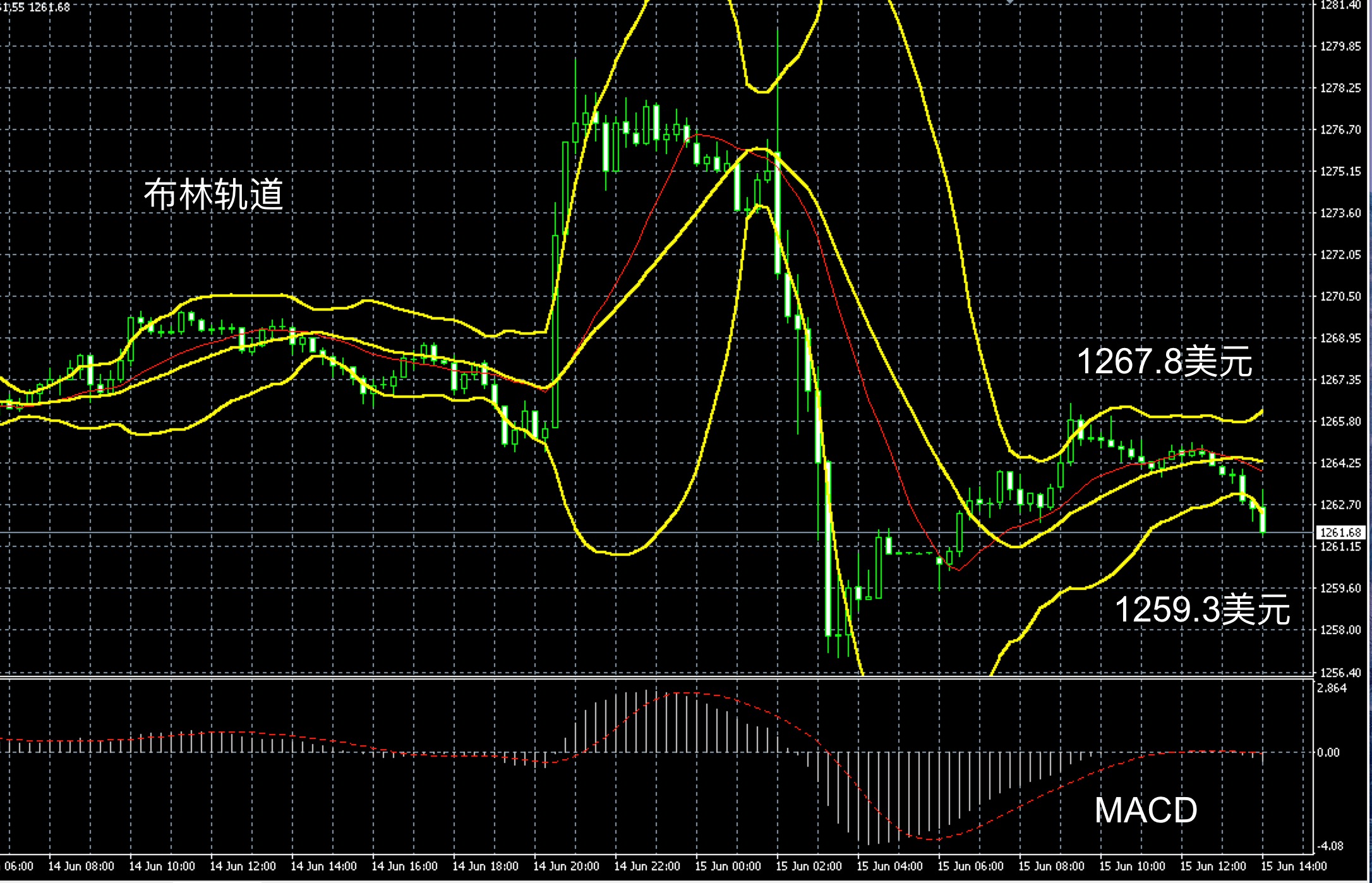Click the 14 Jun 20:00 time marker

[566, 866]
